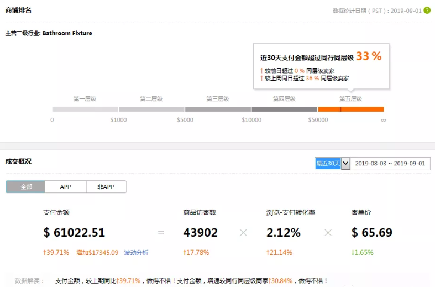Click the 第三层级 label
This screenshot has width=435, height=287.
[x=218, y=99]
